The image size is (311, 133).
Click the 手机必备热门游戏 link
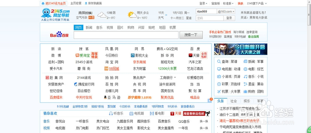(x=220, y=32)
